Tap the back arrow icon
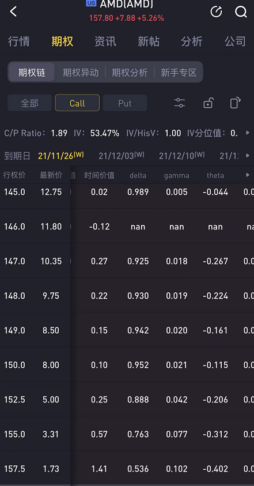254x486 pixels. point(13,12)
